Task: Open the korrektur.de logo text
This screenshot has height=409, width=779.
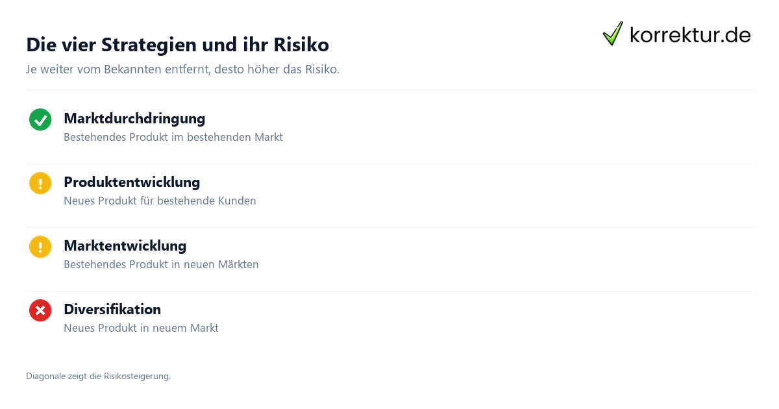Action: 690,34
